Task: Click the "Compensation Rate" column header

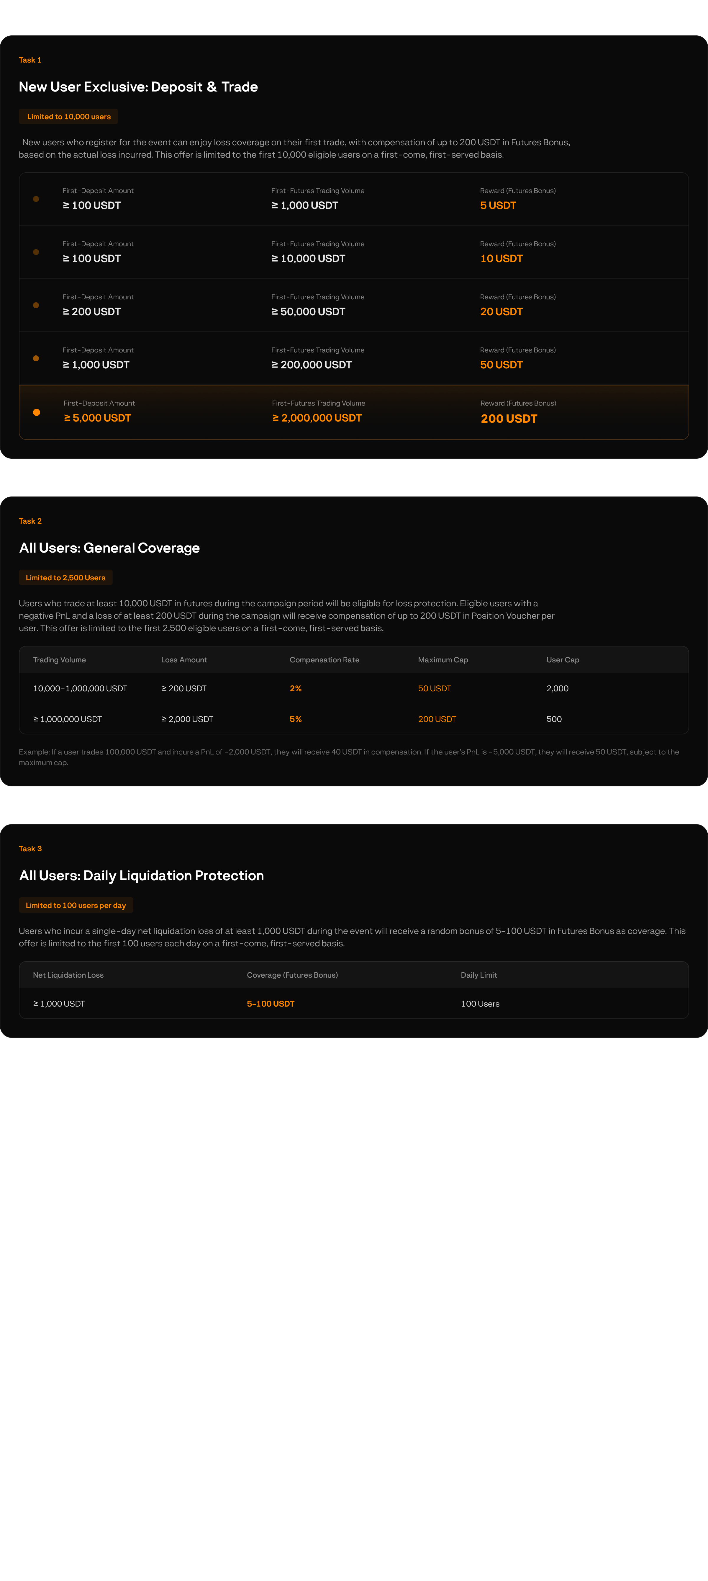Action: coord(324,660)
